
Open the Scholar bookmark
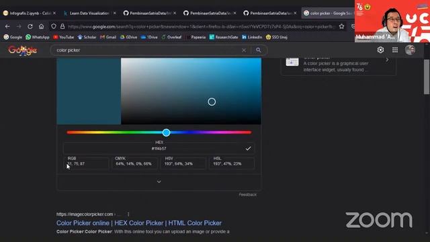coord(87,37)
